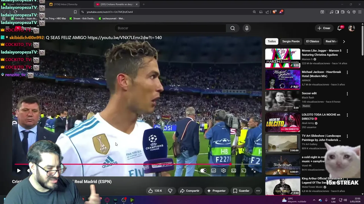364x204 pixels.
Task: Show hidden system tray icons
Action: click(314, 200)
